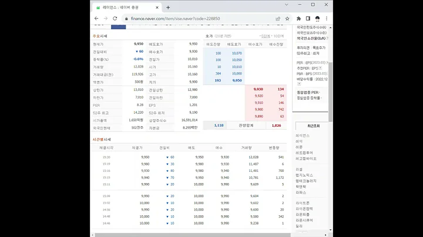Image resolution: width=423 pixels, height=237 pixels.
Task: Click the total ask quantity 1,118
Action: [219, 126]
